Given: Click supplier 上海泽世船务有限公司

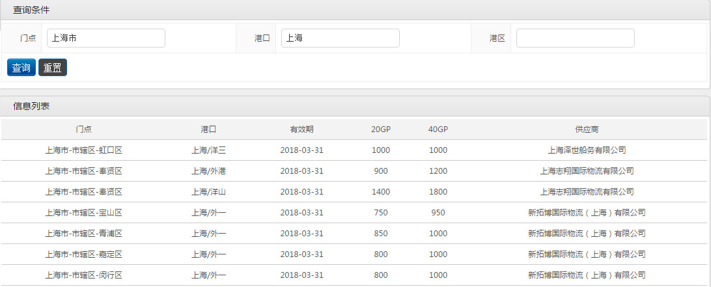Looking at the screenshot, I should pos(587,150).
